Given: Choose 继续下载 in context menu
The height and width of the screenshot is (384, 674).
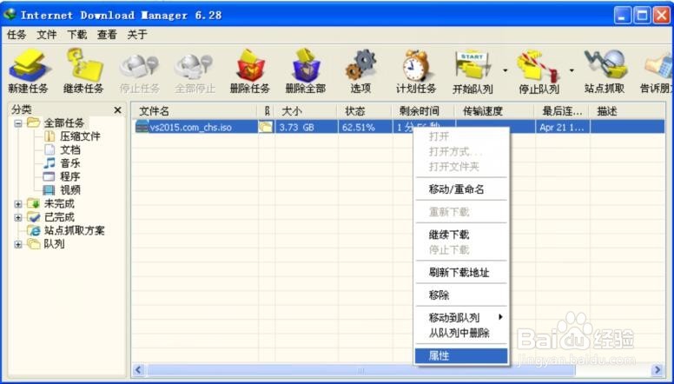Looking at the screenshot, I should click(x=461, y=235).
